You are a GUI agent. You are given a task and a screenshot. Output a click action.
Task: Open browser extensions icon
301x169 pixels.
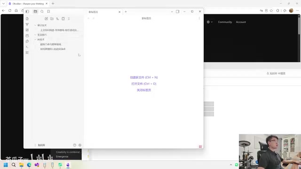click(x=277, y=10)
